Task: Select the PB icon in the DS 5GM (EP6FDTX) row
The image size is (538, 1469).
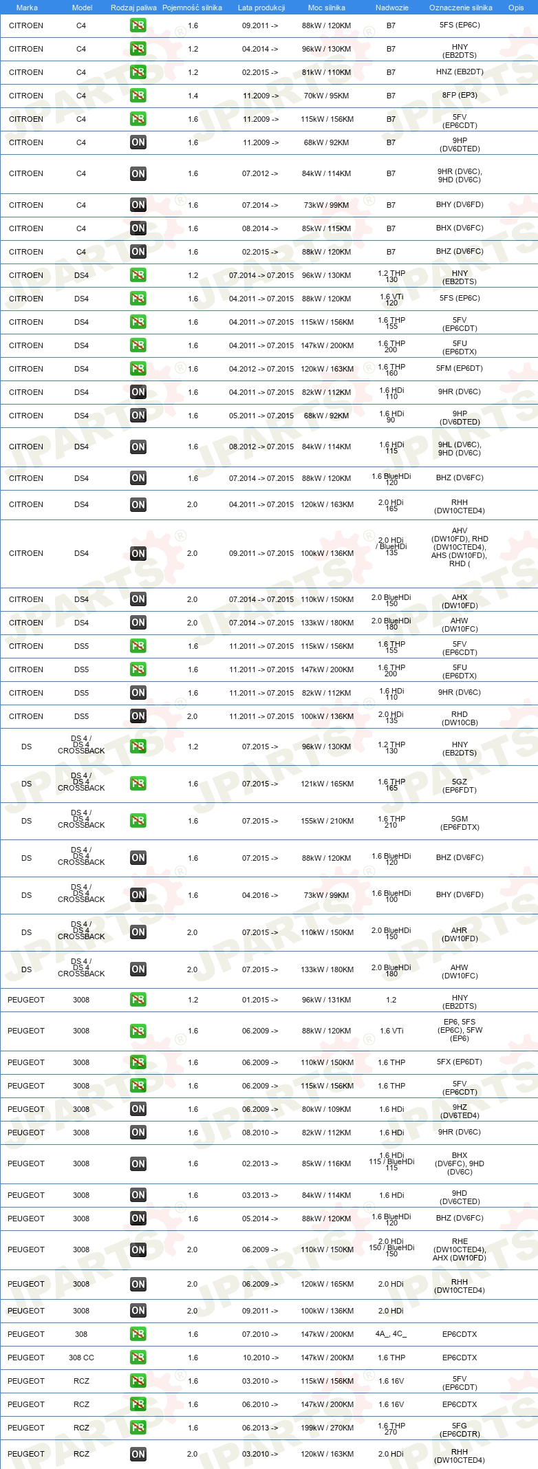Action: pos(138,821)
